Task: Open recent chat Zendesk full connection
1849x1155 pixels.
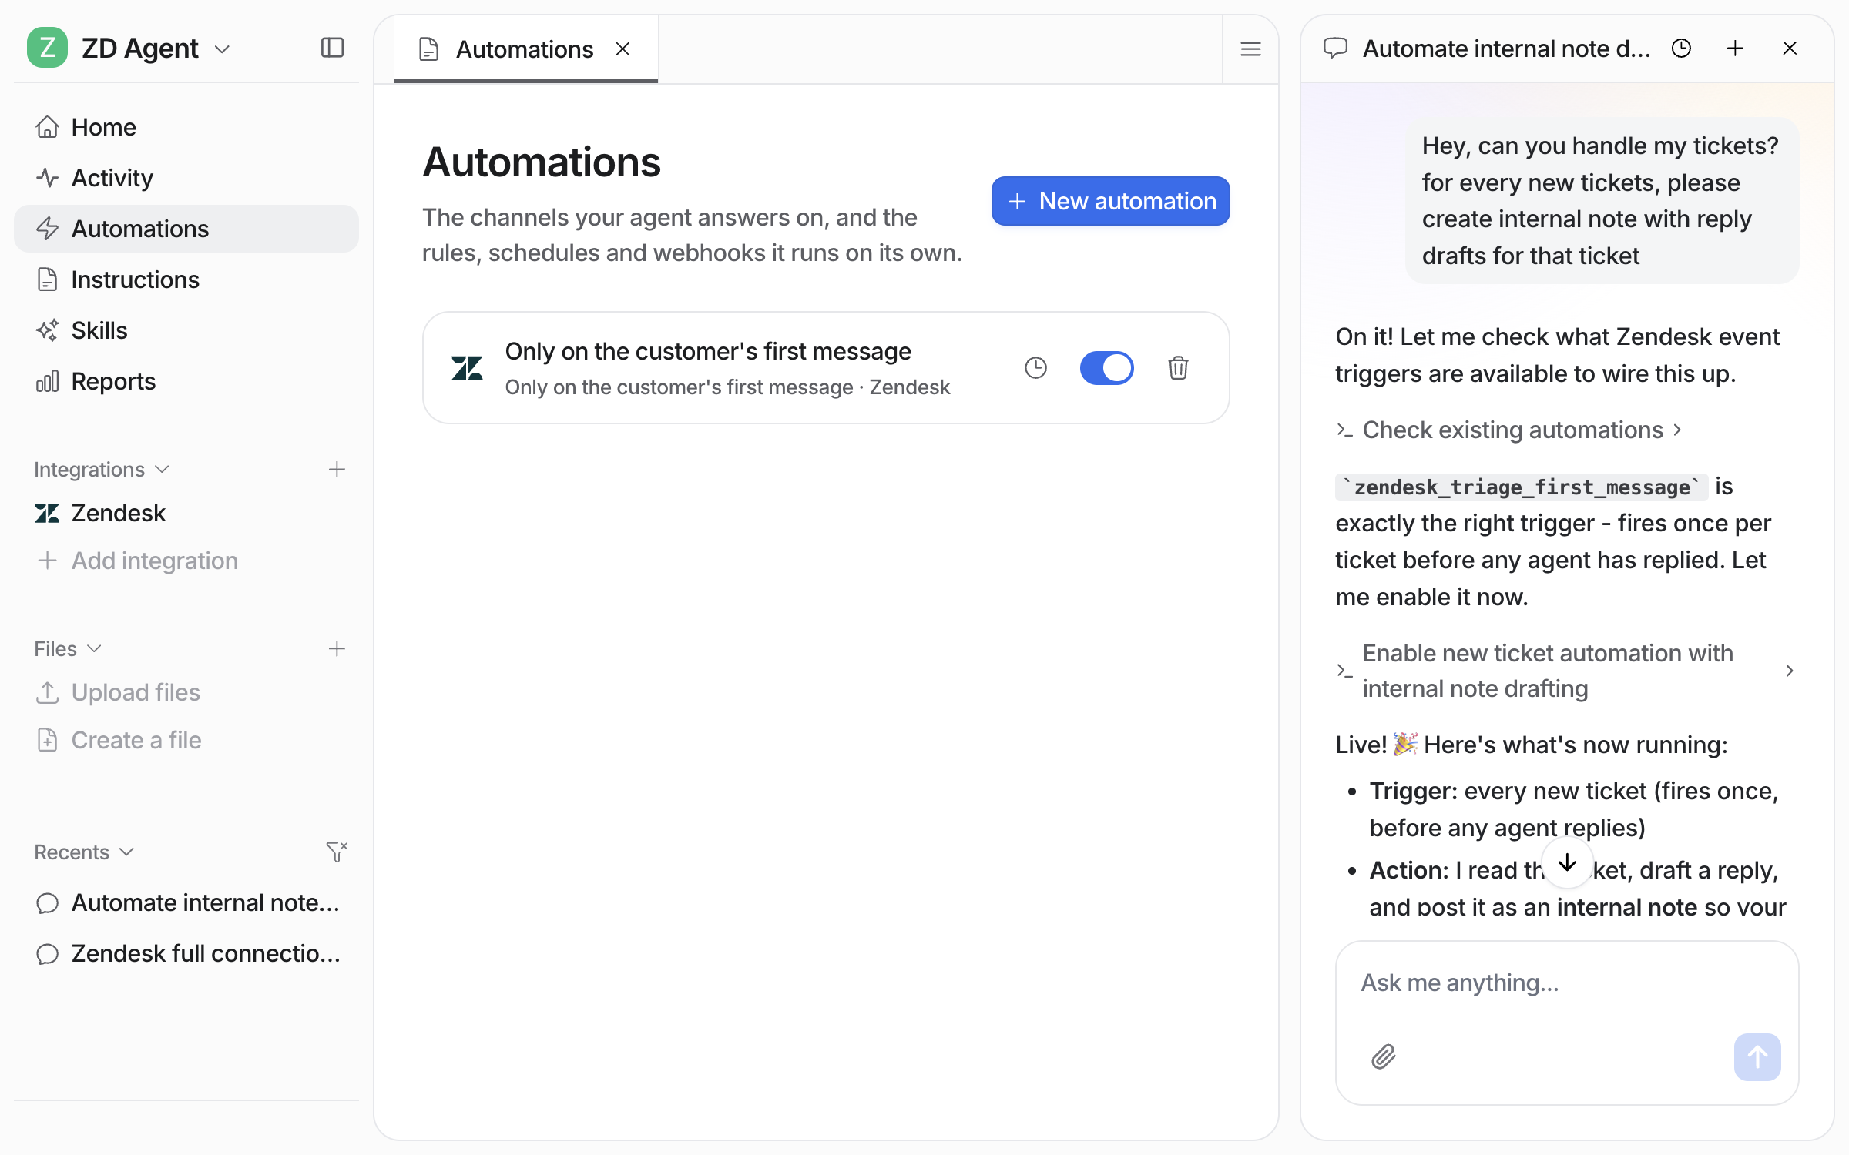Action: [186, 954]
